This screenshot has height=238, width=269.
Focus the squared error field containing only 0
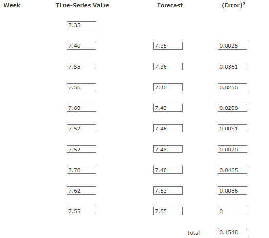pos(232,211)
